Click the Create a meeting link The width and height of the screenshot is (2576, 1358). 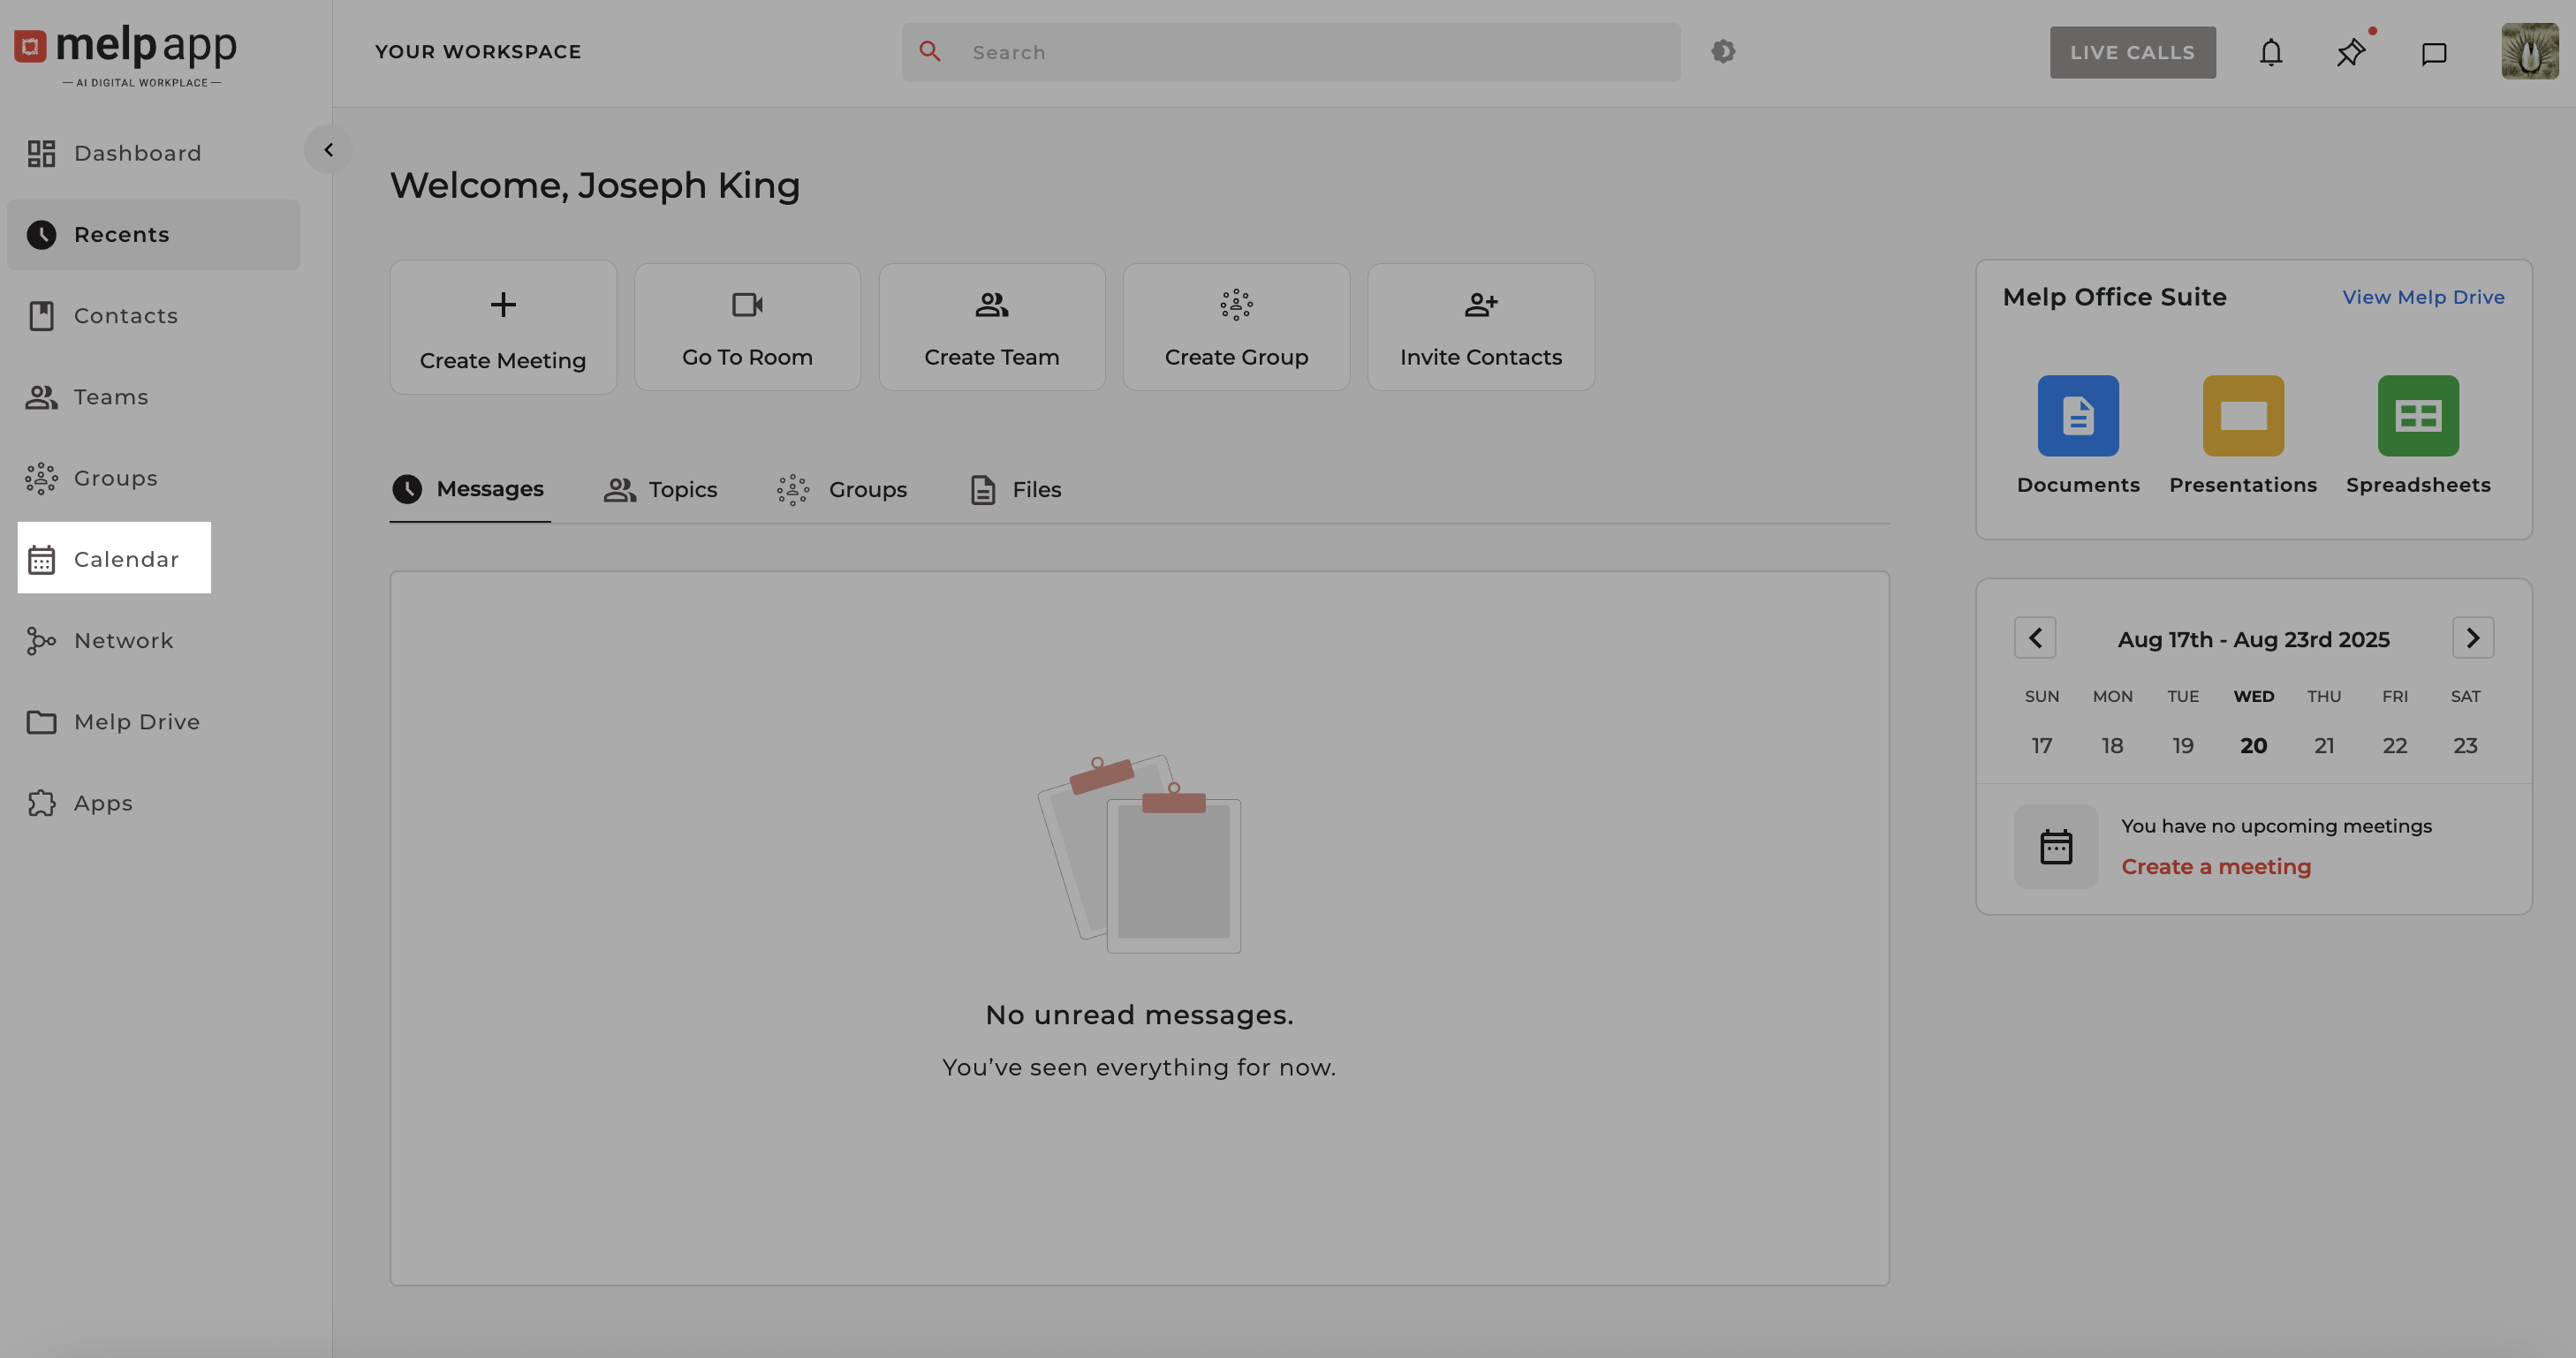pyautogui.click(x=2216, y=866)
